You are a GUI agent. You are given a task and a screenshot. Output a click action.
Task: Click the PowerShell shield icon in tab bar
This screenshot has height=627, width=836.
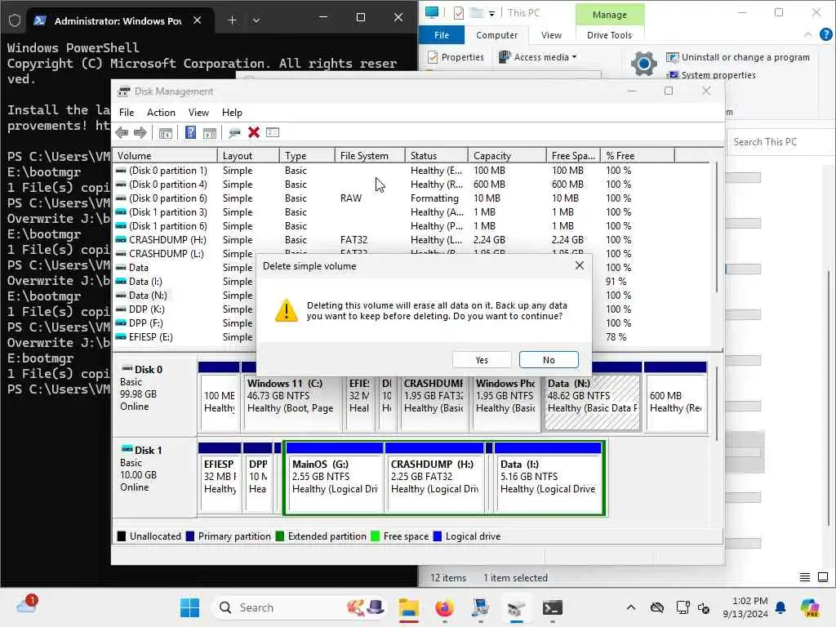click(x=15, y=20)
